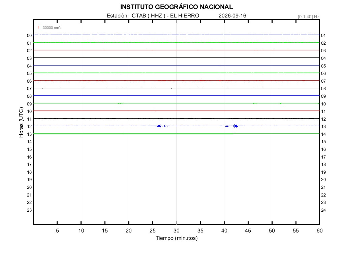The width and height of the screenshot is (345, 258).
Task: Click the hour 06 red seismic trace
Action: coord(177,81)
